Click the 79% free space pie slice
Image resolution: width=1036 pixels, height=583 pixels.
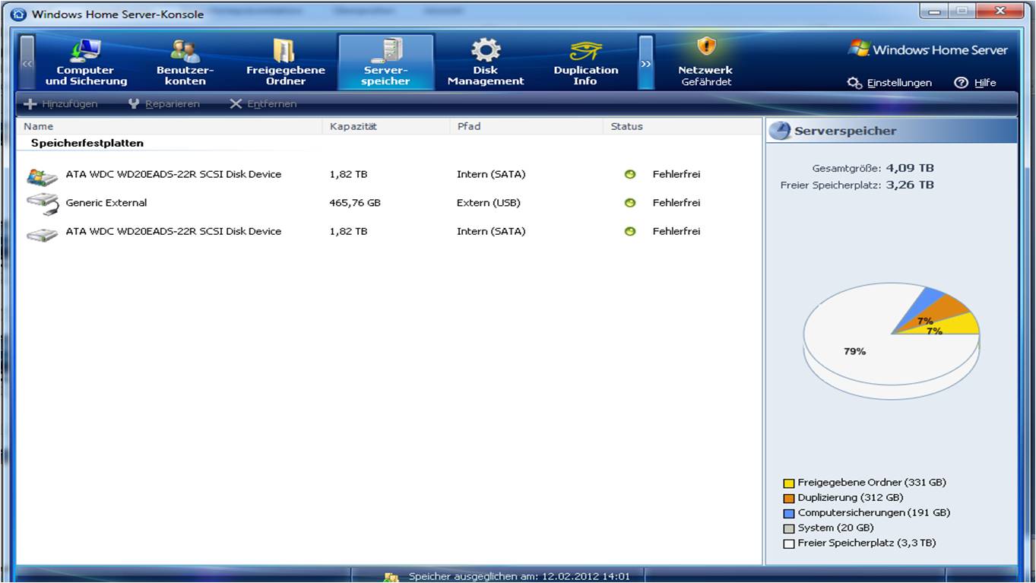[x=855, y=351]
